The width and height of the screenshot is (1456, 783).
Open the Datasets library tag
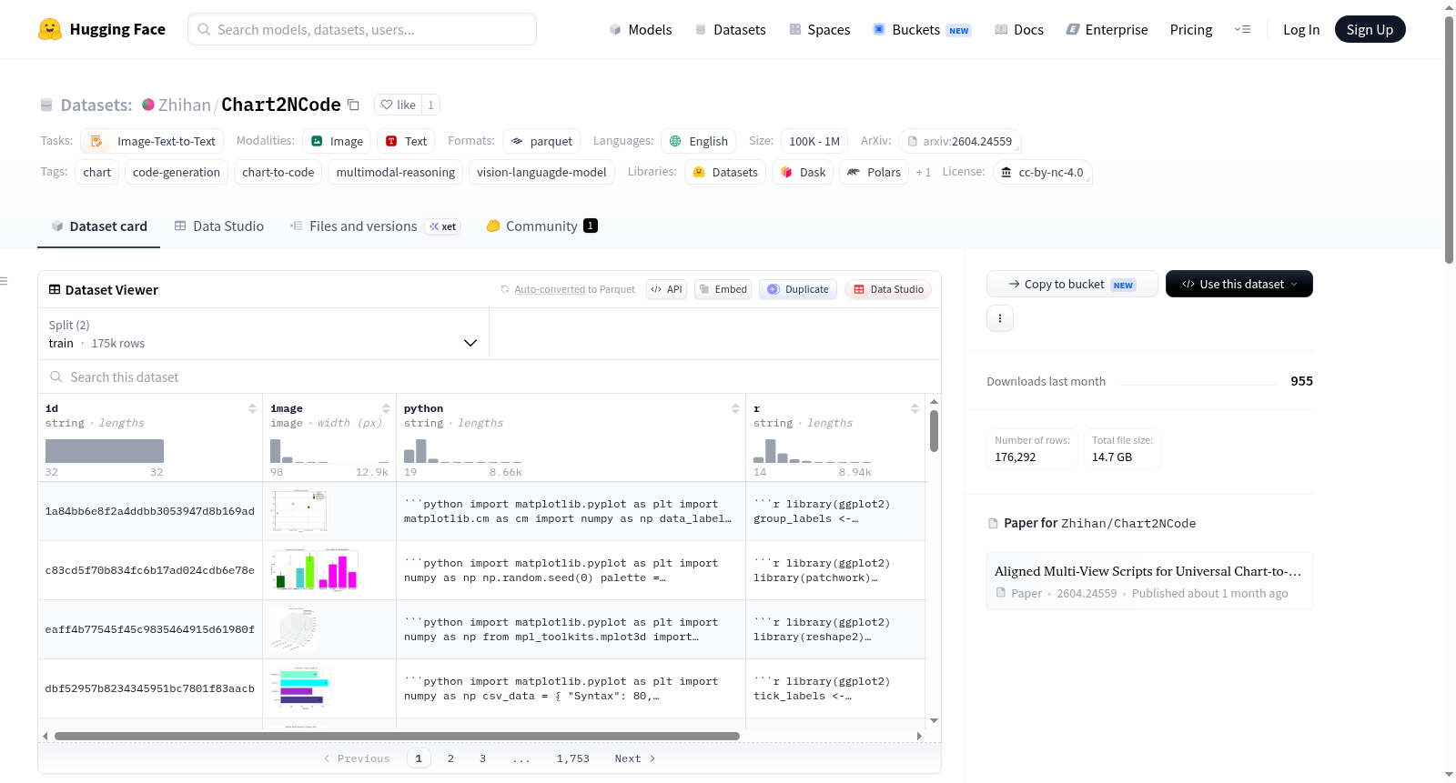click(725, 172)
